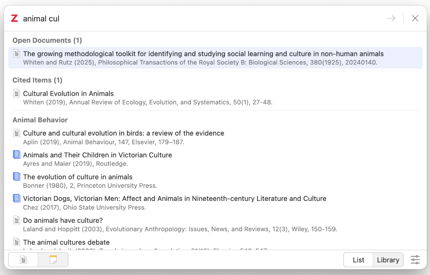Click book icon for "Animals and Their Children"
This screenshot has width=430, height=275.
16,155
